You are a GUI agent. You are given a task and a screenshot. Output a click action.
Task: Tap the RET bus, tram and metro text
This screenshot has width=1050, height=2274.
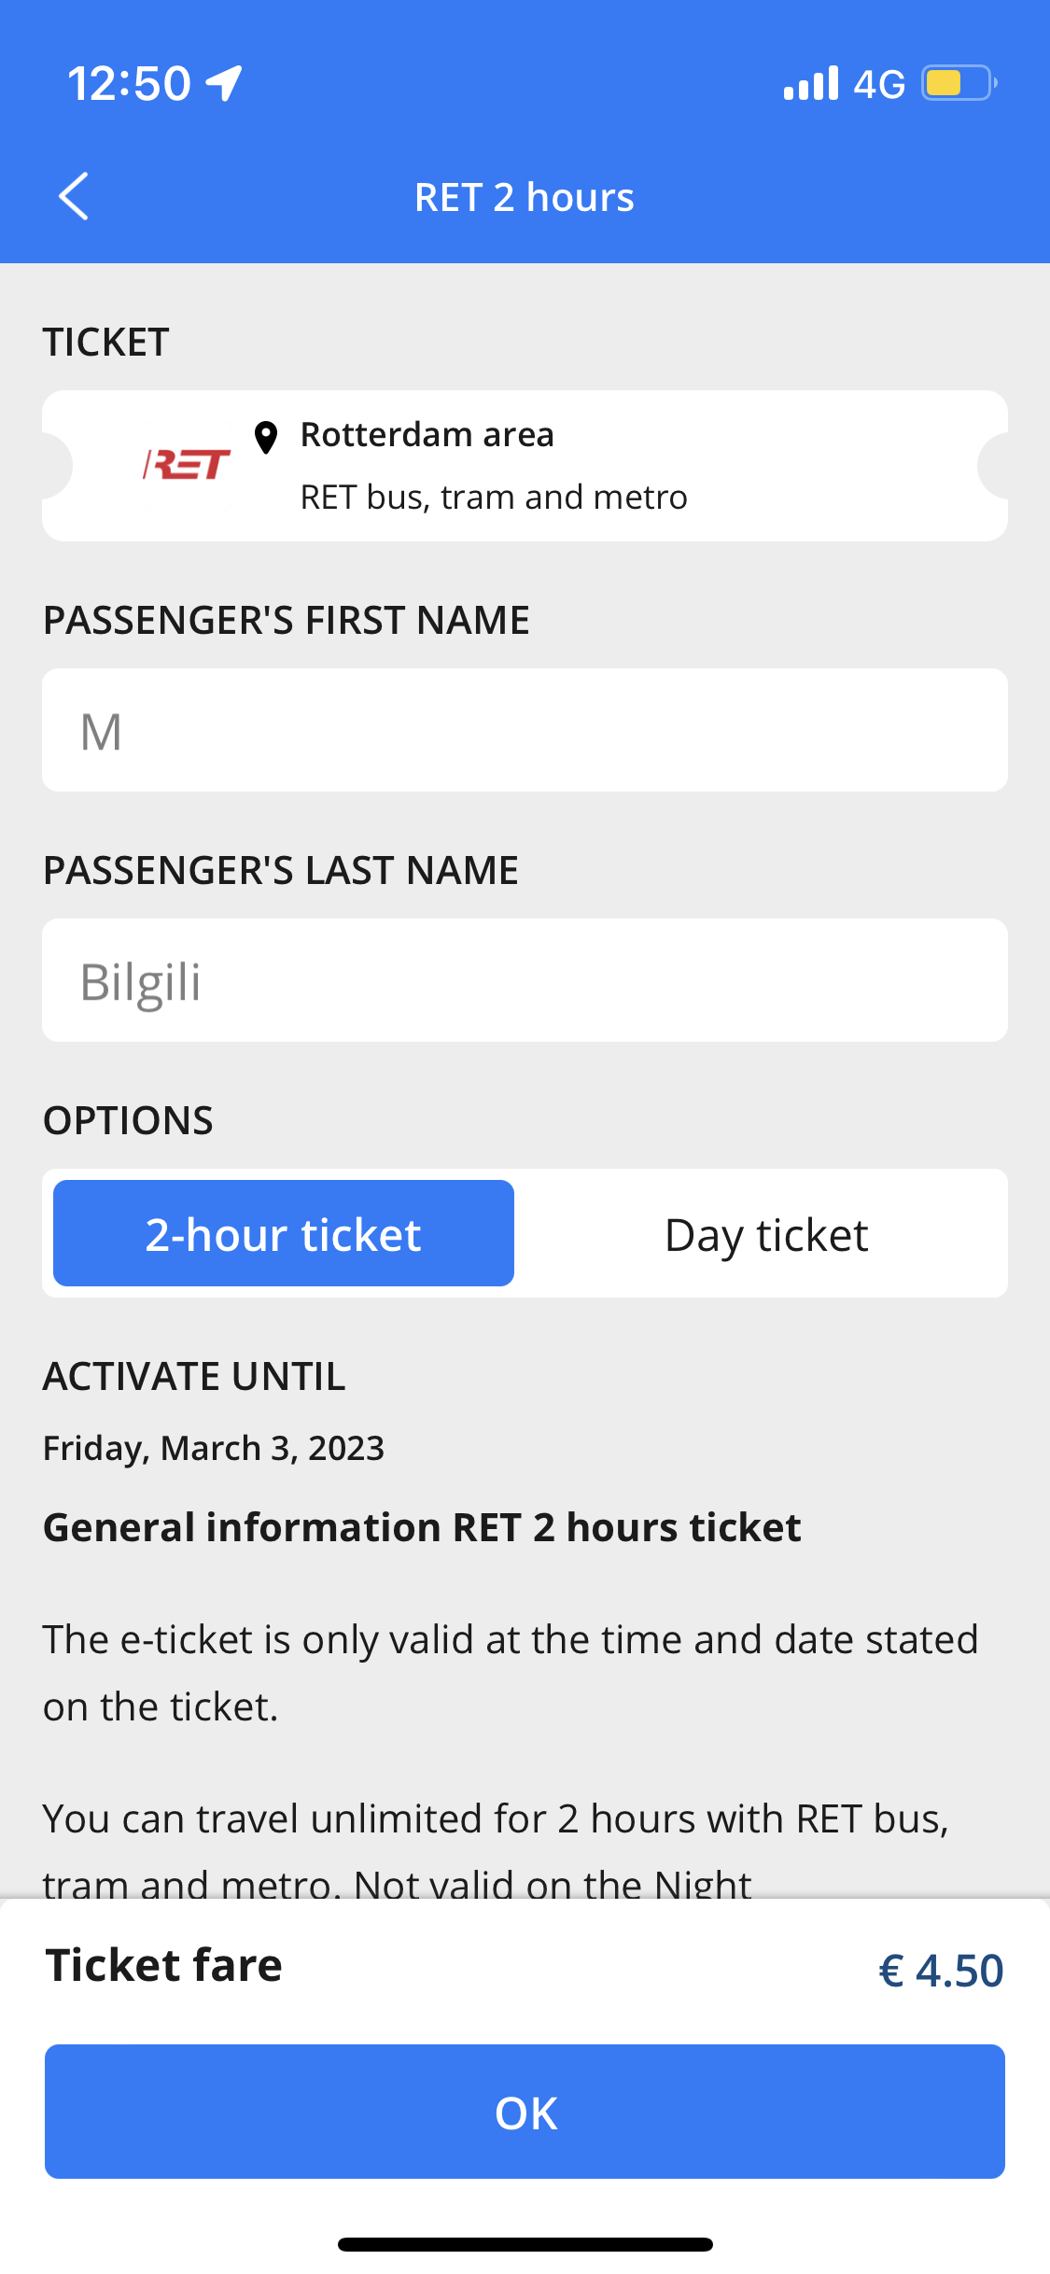[x=494, y=498]
